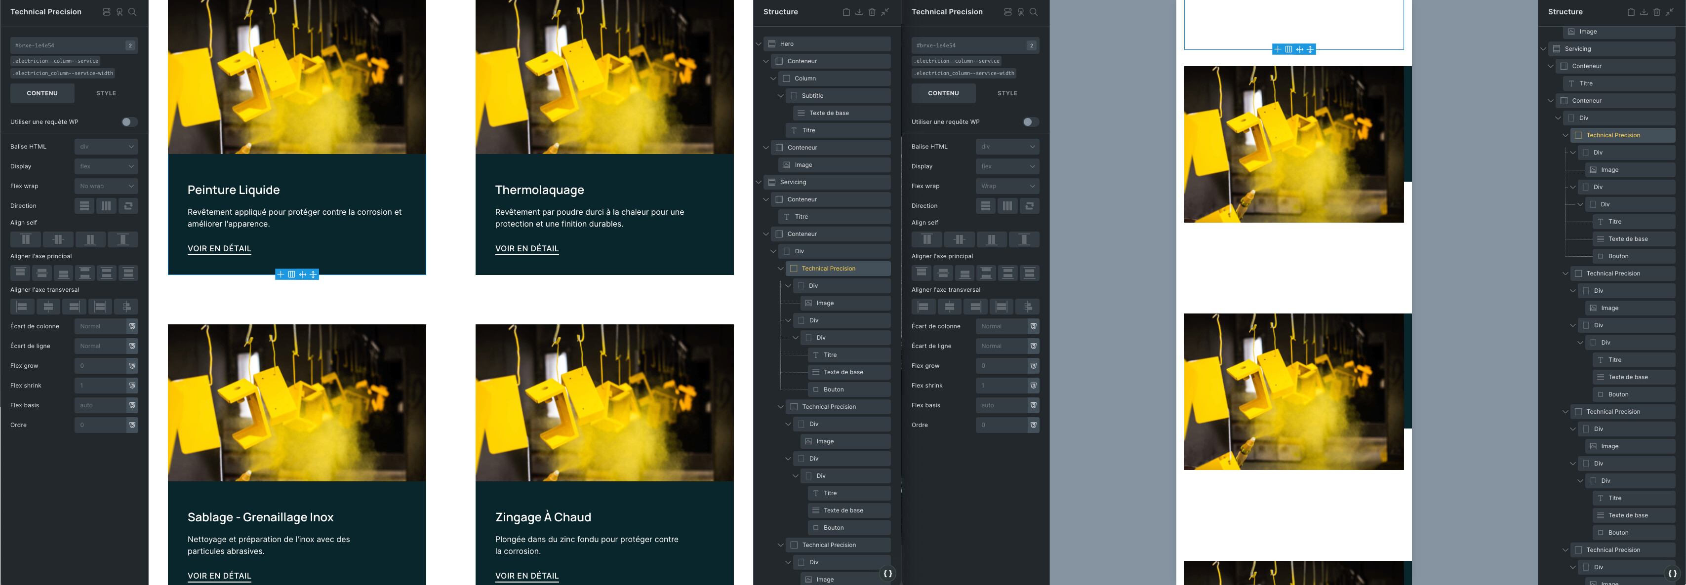Select Column row in left Structure panel
The image size is (1686, 585).
(x=835, y=78)
